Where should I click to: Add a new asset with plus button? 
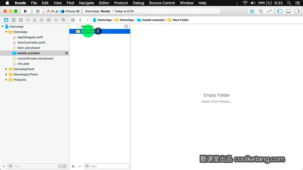73,166
